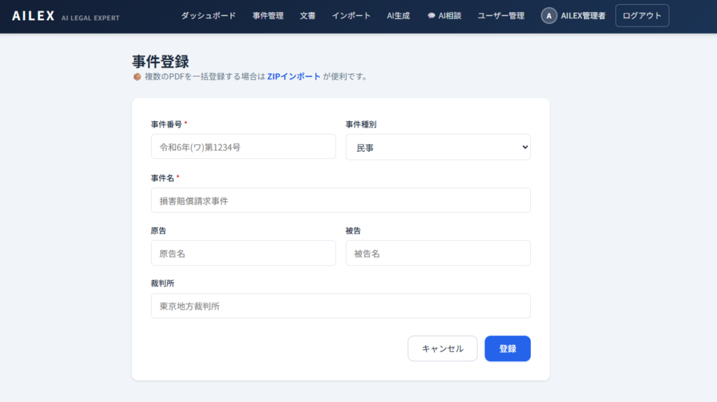717x402 pixels.
Task: Focus the 事件名 text field
Action: pos(340,200)
